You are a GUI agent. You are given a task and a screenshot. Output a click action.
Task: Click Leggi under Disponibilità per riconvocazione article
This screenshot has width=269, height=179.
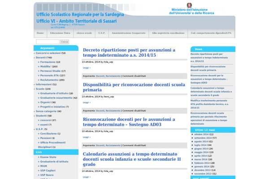pyautogui.click(x=87, y=102)
